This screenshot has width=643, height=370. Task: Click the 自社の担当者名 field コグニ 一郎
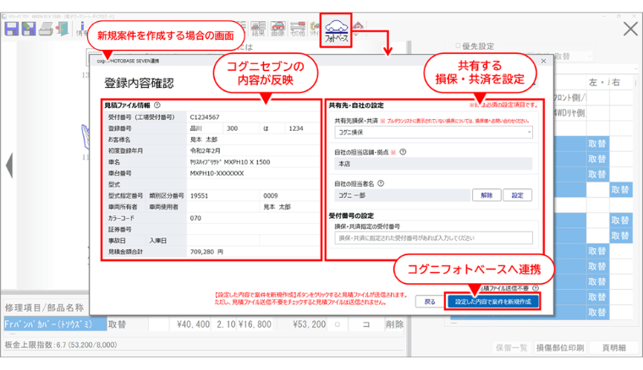[402, 195]
